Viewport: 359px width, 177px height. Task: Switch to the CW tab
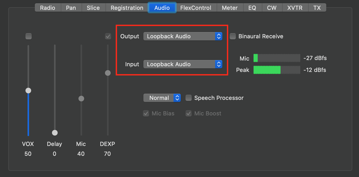coord(272,8)
